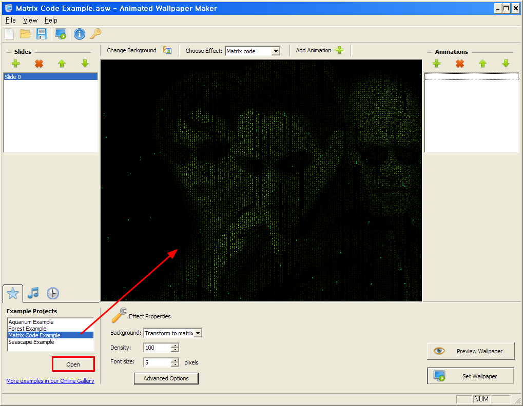The image size is (523, 406).
Task: Click the Change Background picture icon
Action: click(x=167, y=50)
